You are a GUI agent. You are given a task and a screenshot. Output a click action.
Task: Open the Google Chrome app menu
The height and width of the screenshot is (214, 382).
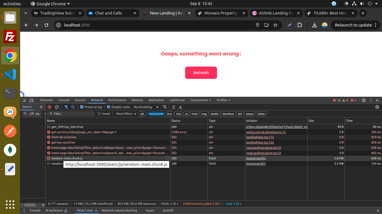pyautogui.click(x=50, y=4)
